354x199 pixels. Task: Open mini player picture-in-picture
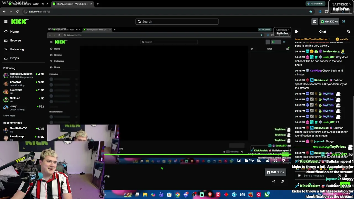239,160
